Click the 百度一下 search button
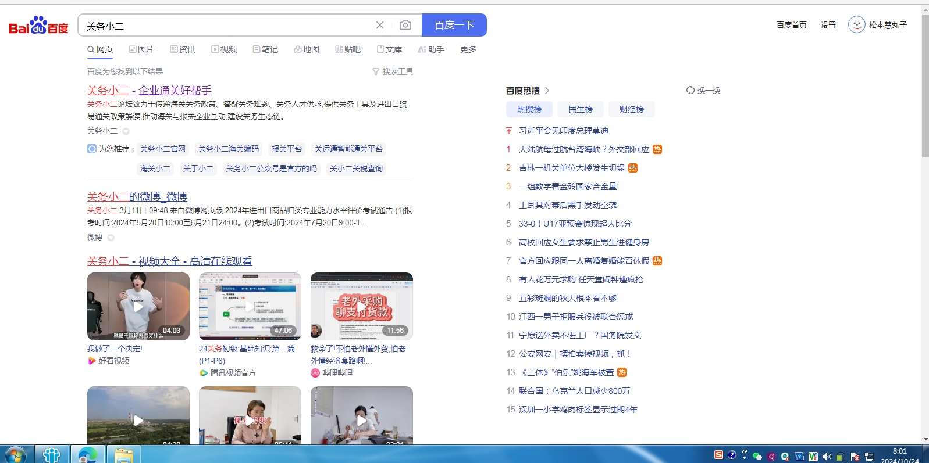 tap(454, 25)
